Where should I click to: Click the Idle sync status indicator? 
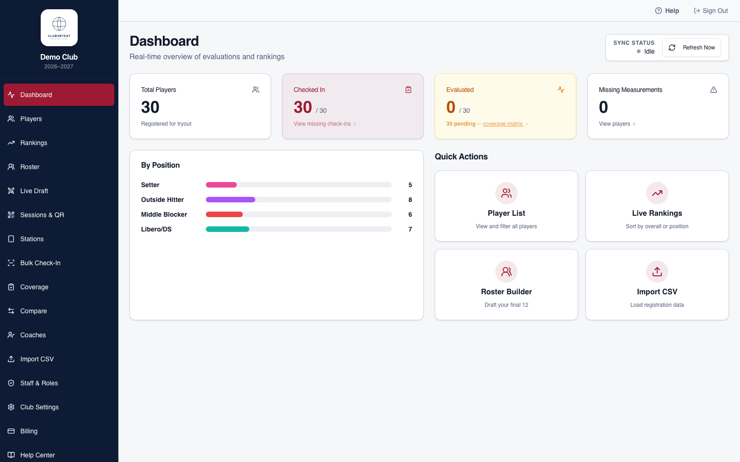(x=646, y=51)
